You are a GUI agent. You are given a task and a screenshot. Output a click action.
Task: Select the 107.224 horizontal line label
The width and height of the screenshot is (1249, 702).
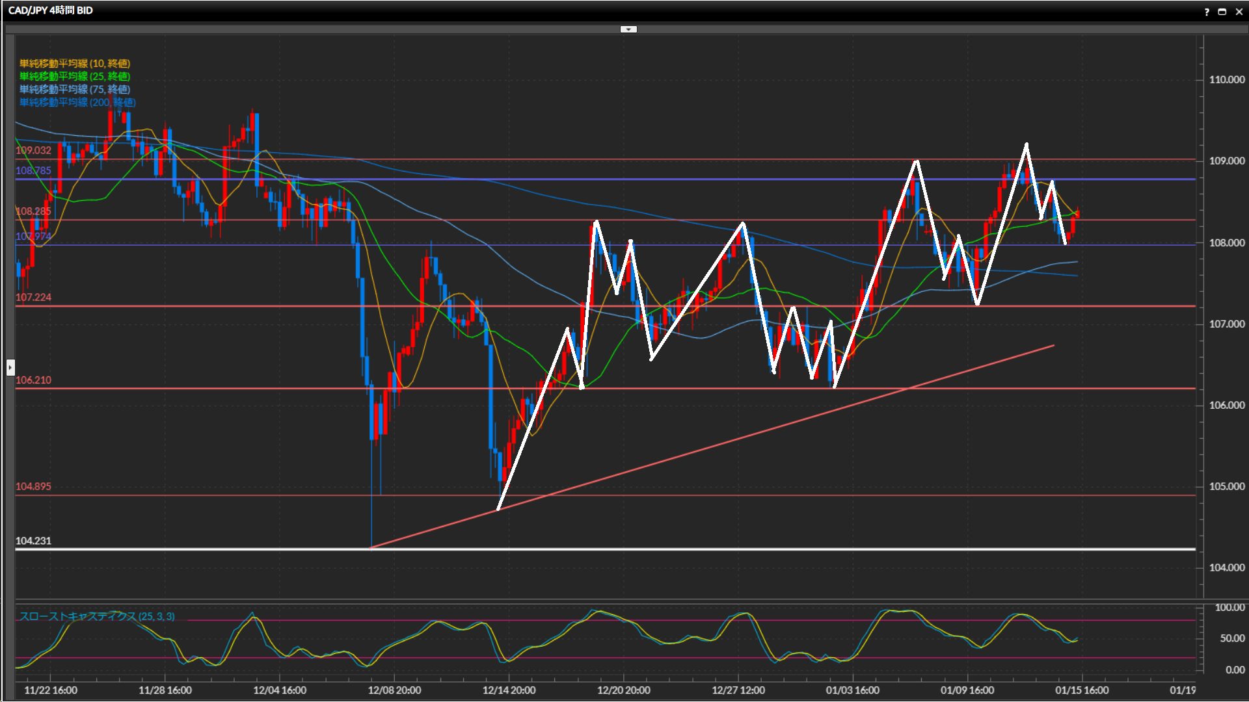[x=33, y=297]
